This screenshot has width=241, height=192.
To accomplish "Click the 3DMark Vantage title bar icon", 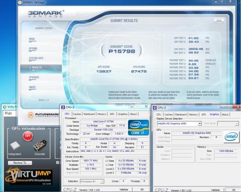I will click(20, 3).
